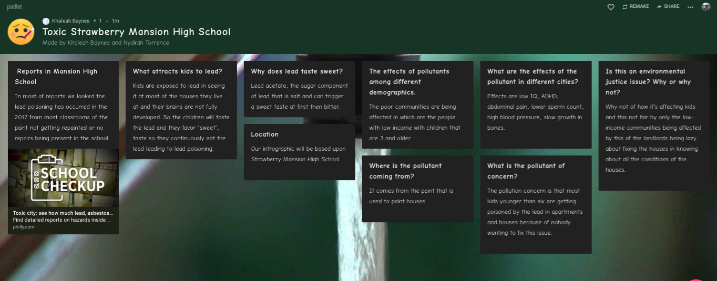Open the School Checkup image thumbnail
Image resolution: width=717 pixels, height=281 pixels.
click(63, 178)
